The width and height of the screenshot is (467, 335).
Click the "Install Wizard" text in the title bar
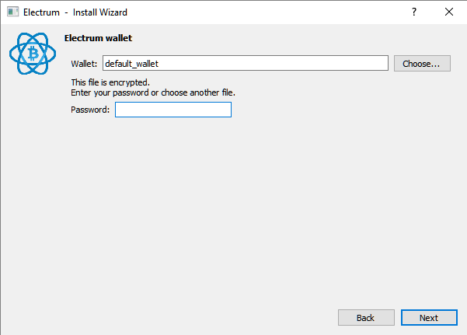coord(100,12)
